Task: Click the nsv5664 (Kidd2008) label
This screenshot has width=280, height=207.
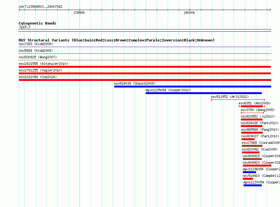Action: pos(36,50)
